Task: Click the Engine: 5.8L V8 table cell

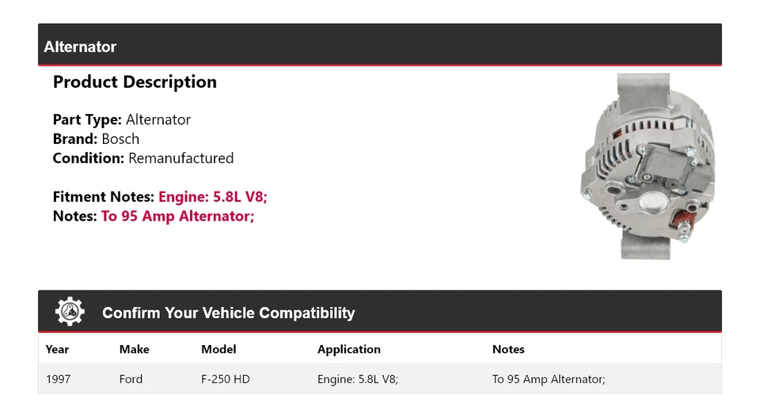Action: (x=357, y=379)
